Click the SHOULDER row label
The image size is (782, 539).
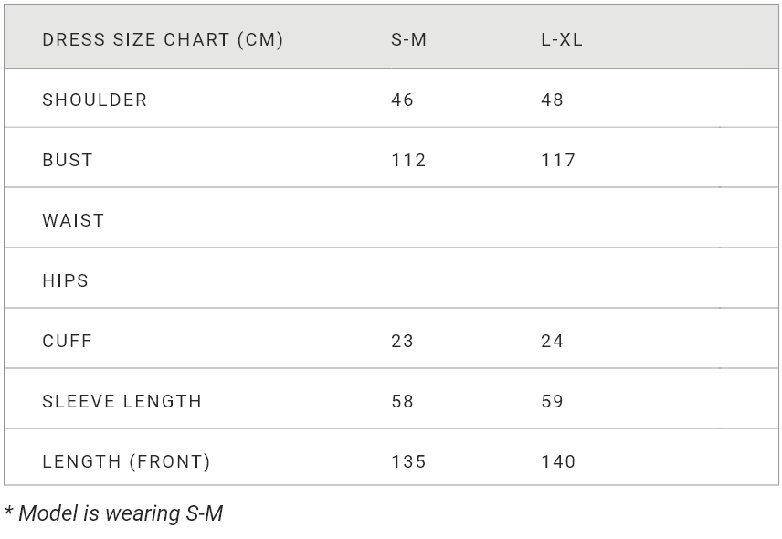click(x=95, y=100)
